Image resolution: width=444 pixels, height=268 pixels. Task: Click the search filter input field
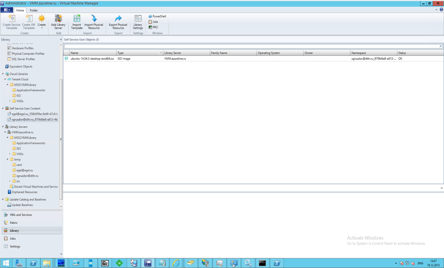pos(252,46)
